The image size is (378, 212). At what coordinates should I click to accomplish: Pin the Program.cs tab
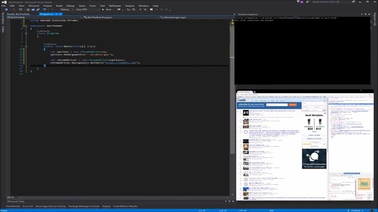click(57, 14)
